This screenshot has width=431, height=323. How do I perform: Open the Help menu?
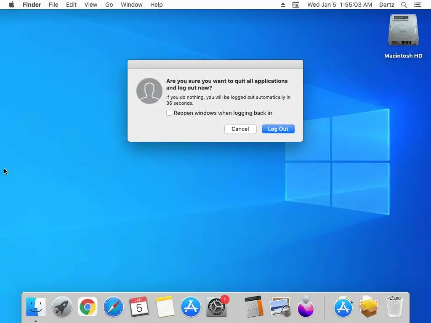pyautogui.click(x=157, y=5)
